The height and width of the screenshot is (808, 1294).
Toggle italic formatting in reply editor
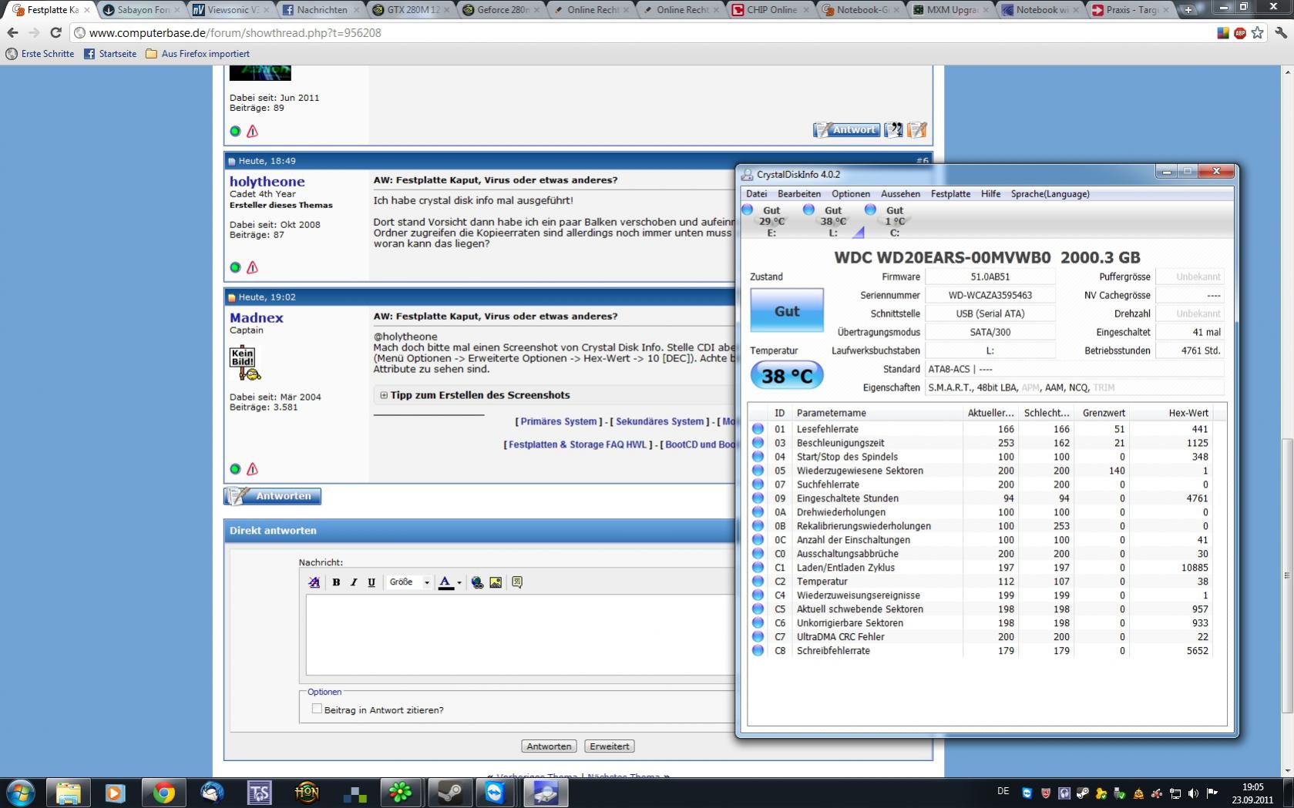(354, 582)
